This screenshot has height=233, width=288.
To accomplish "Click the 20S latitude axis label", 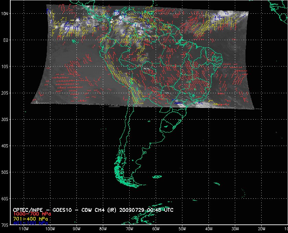I will click(5, 93).
